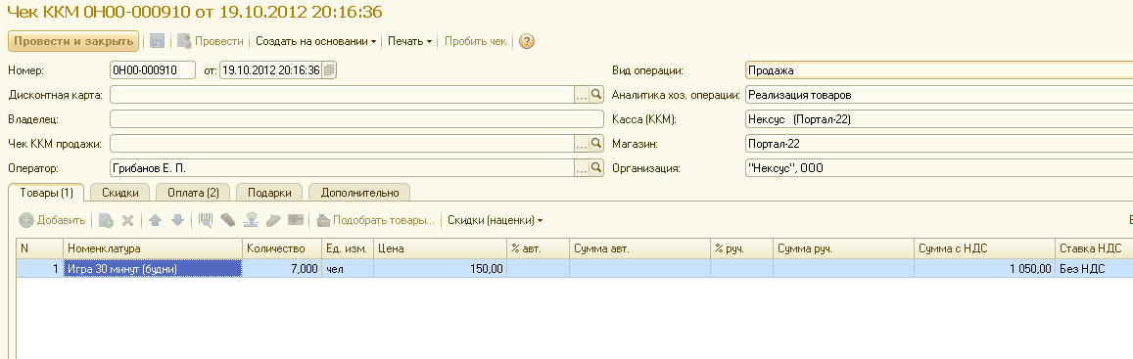This screenshot has width=1133, height=359.
Task: Move row up with the up arrow
Action: click(156, 220)
